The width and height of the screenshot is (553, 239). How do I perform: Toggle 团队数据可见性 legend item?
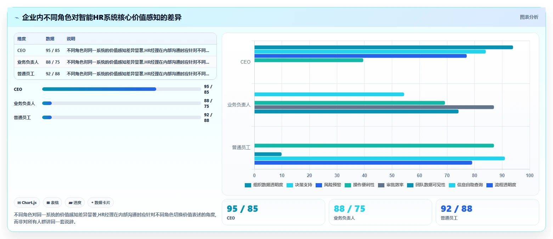point(426,185)
